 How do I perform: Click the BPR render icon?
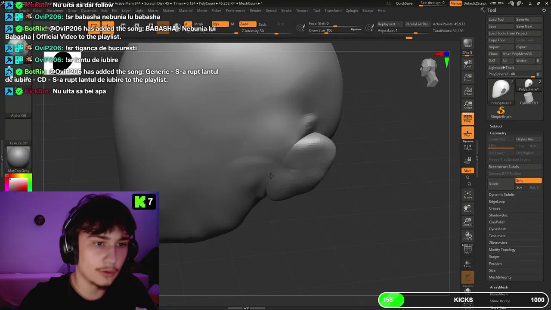467,44
